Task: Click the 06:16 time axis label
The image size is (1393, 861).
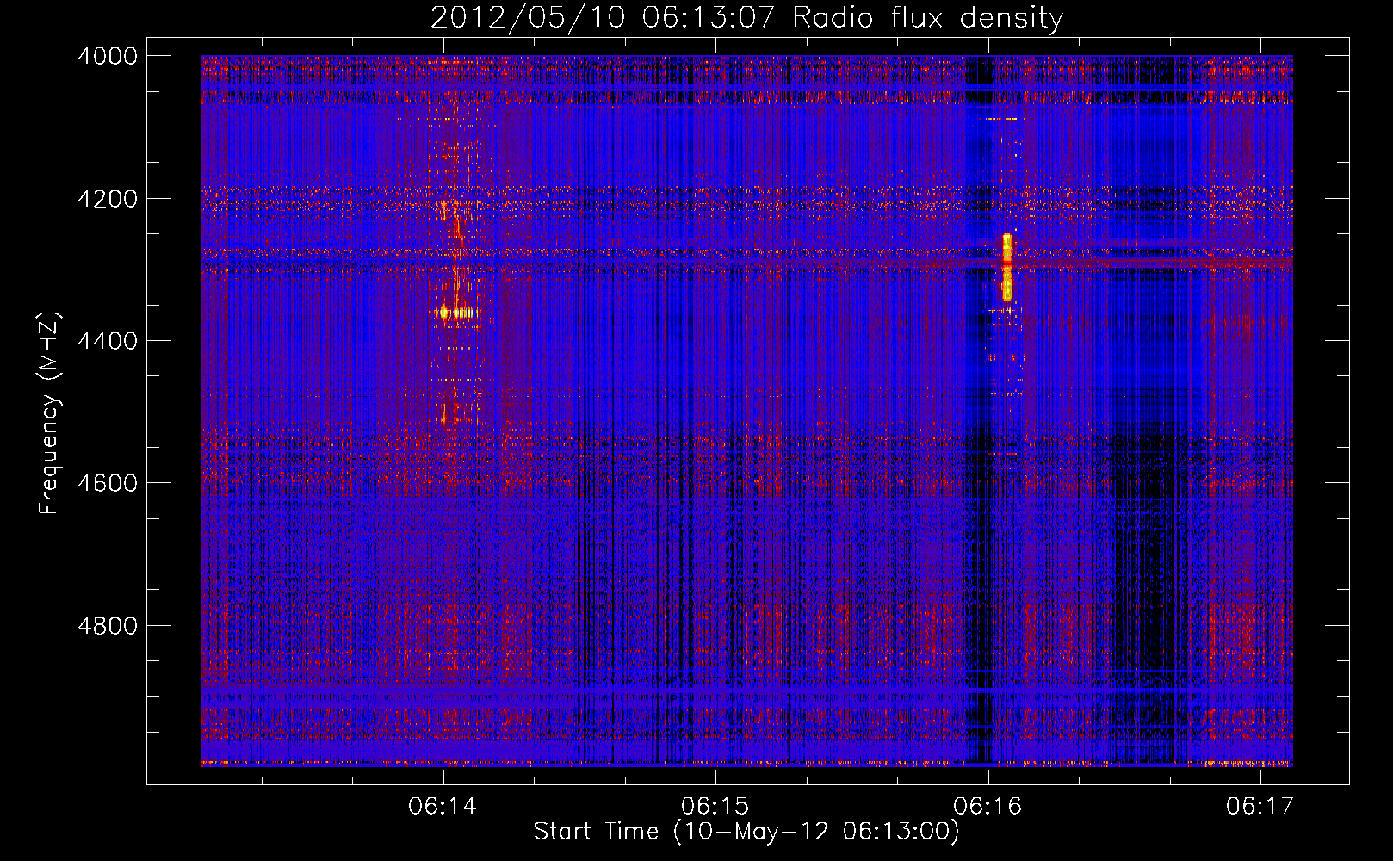Action: click(987, 807)
